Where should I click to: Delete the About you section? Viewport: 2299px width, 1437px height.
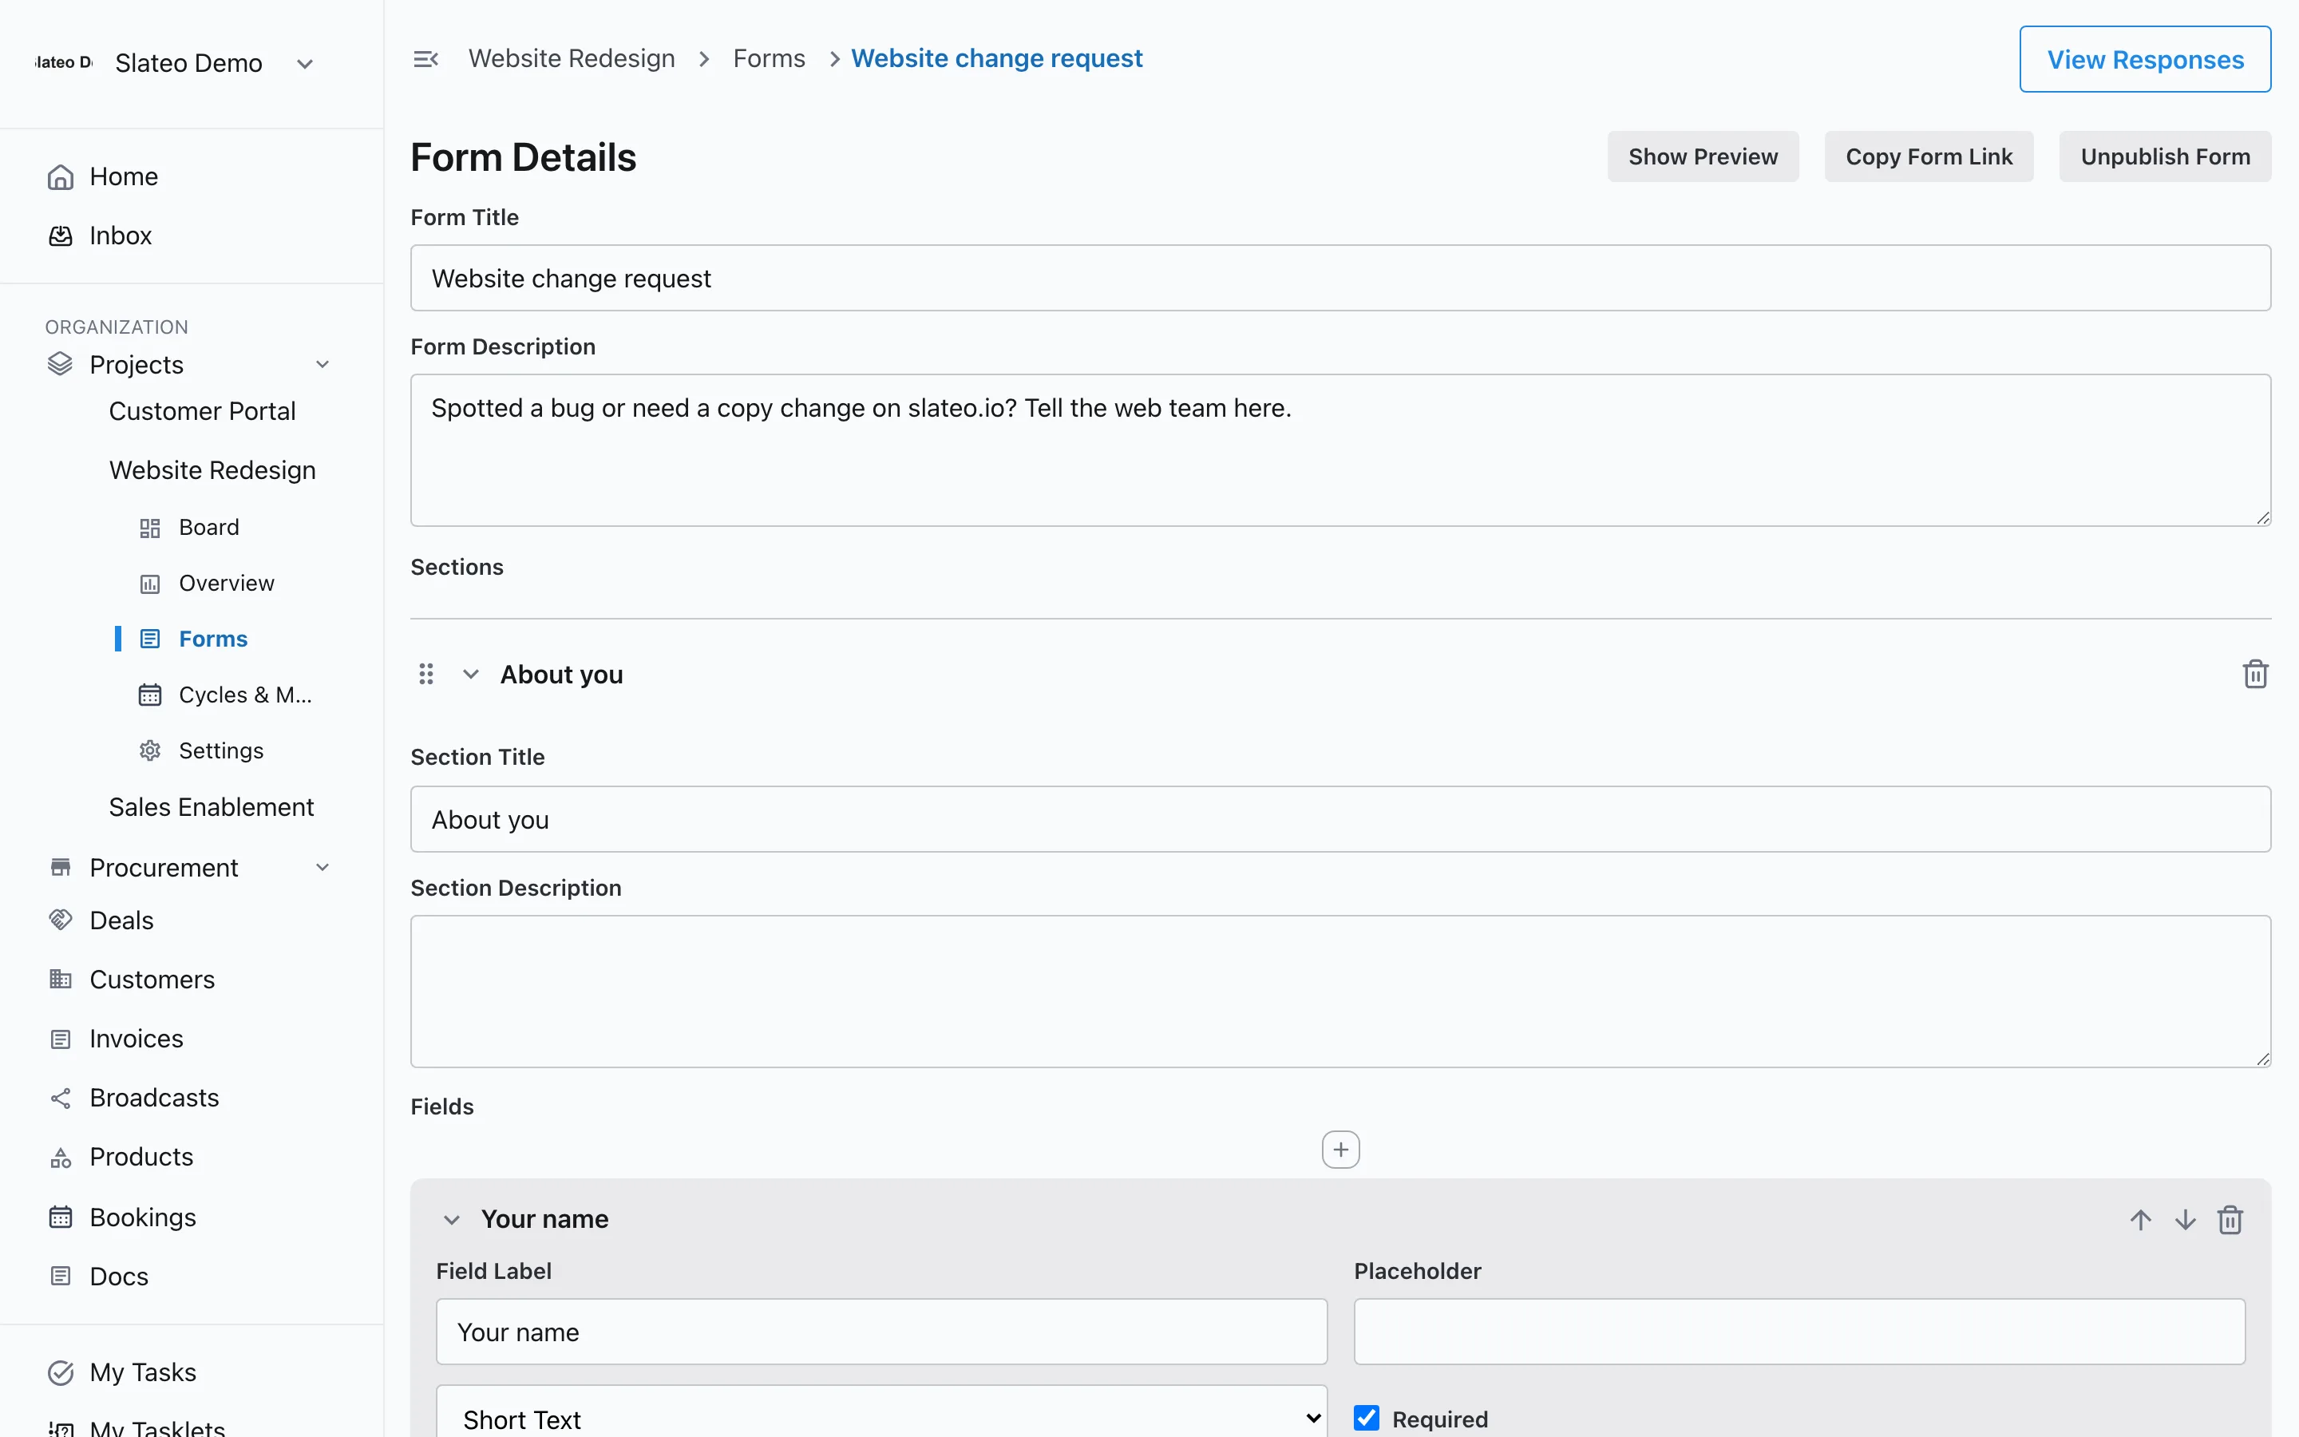[x=2255, y=674]
